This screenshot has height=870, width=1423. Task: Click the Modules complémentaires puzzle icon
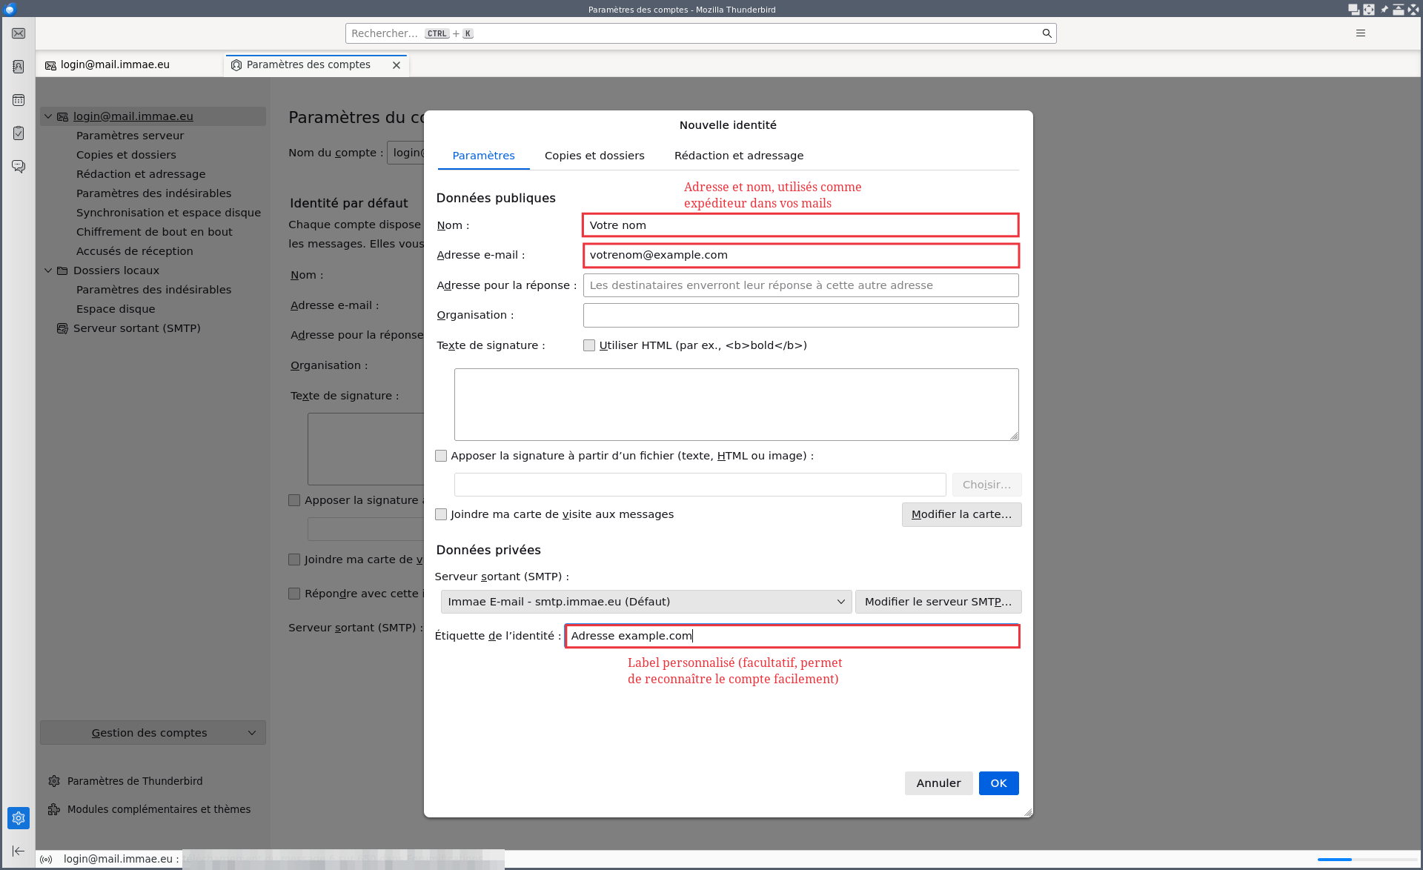pyautogui.click(x=54, y=809)
